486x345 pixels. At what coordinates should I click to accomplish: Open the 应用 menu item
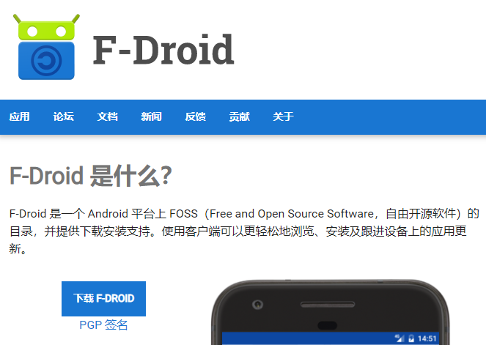(x=20, y=116)
